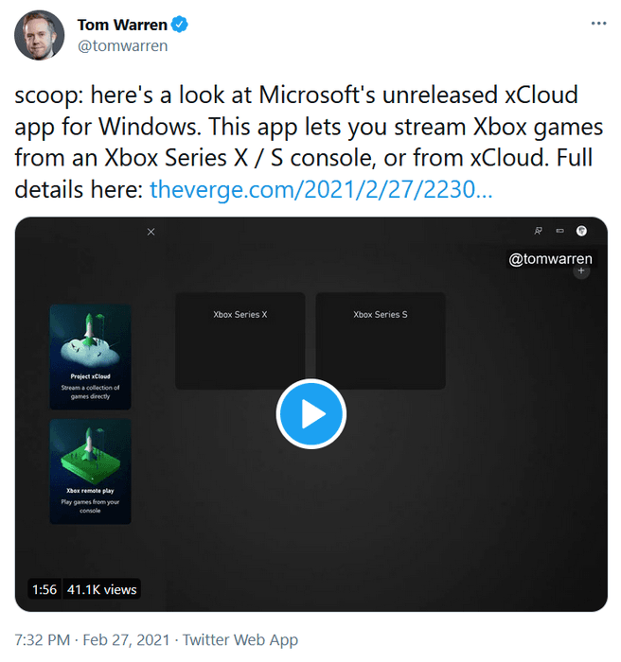Open the theverge.com article link
The width and height of the screenshot is (621, 662).
[321, 189]
